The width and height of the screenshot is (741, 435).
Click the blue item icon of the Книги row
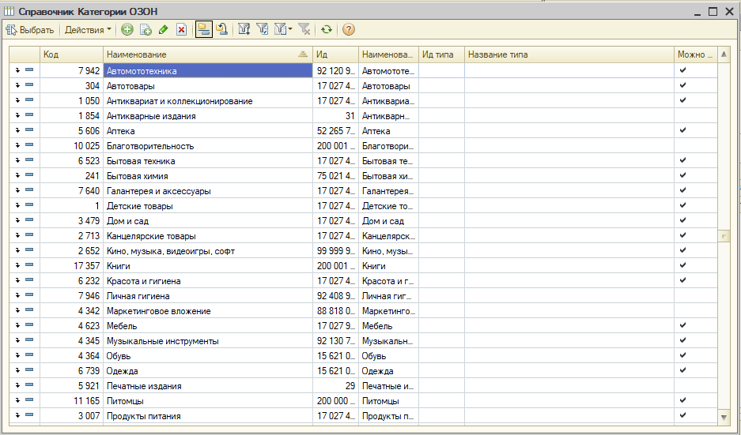[x=29, y=265]
